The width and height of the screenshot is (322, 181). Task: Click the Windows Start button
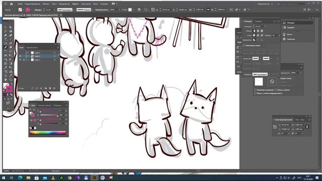tap(4, 177)
